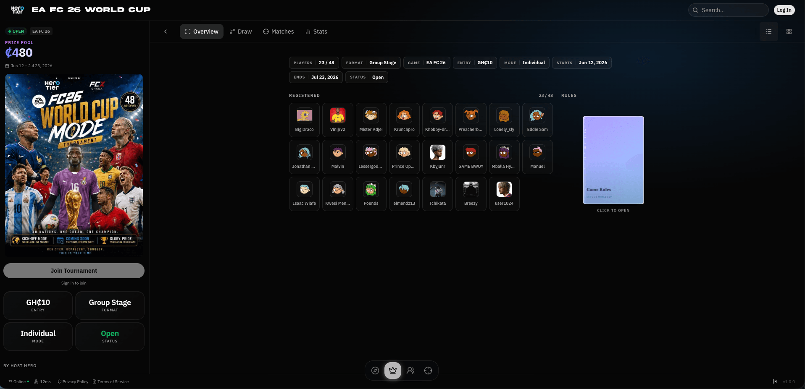Open the people icon in bottom dock
Image resolution: width=805 pixels, height=389 pixels.
point(410,371)
